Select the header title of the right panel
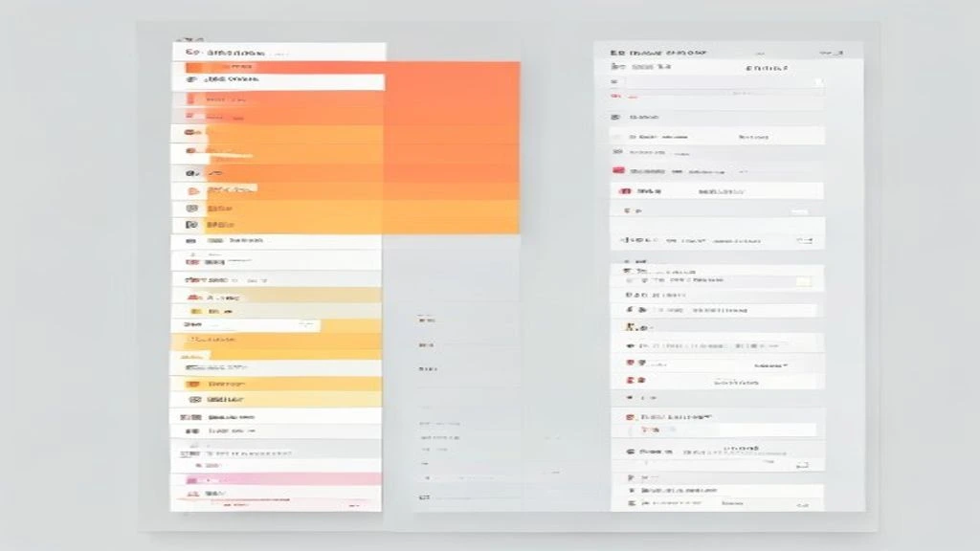This screenshot has height=551, width=980. [x=658, y=54]
